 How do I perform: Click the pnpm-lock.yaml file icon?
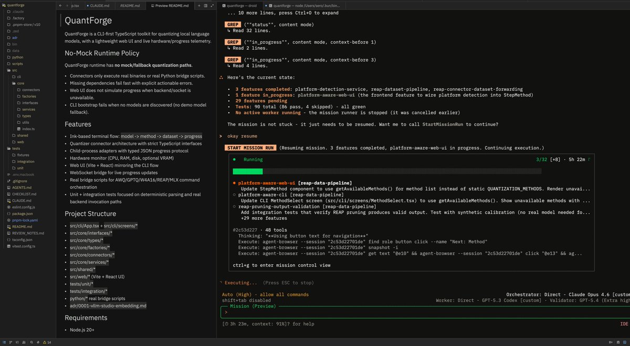8,220
